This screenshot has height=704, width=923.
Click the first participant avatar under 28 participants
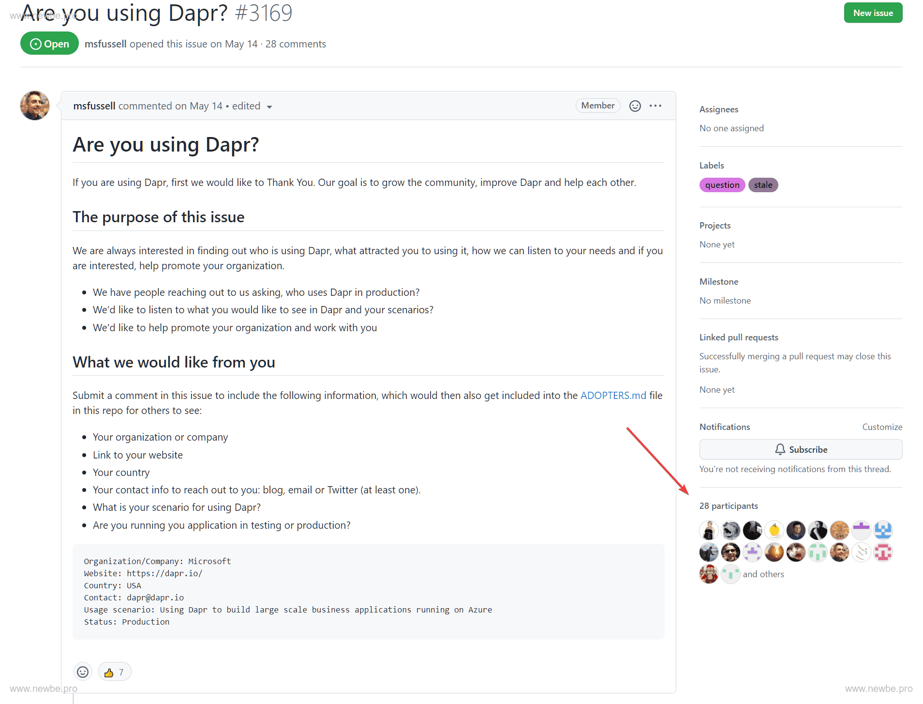coord(709,530)
